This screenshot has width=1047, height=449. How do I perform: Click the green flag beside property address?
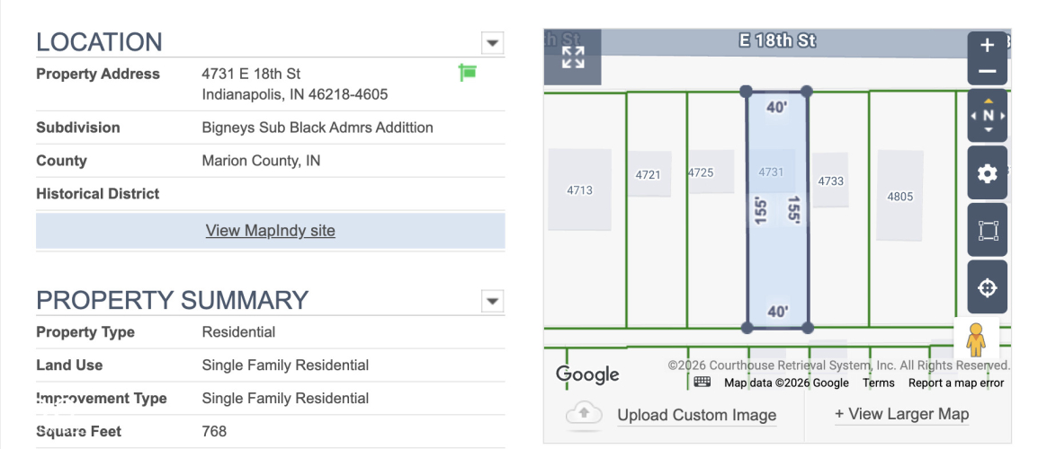pyautogui.click(x=468, y=72)
